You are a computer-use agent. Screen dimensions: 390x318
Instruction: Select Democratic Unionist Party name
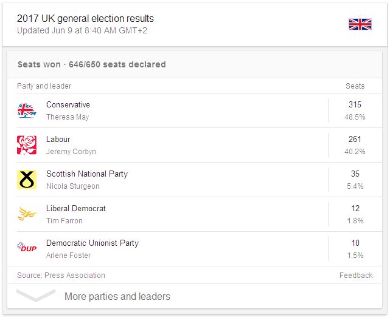coord(92,243)
